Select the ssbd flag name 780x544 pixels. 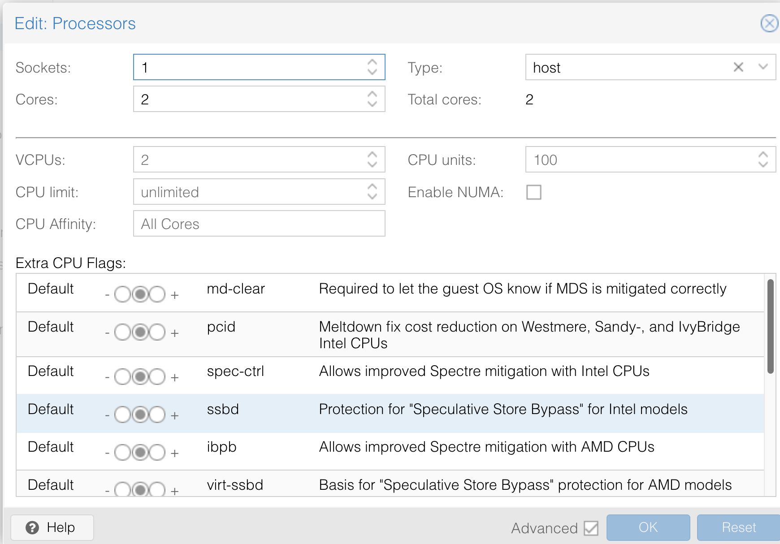point(223,409)
